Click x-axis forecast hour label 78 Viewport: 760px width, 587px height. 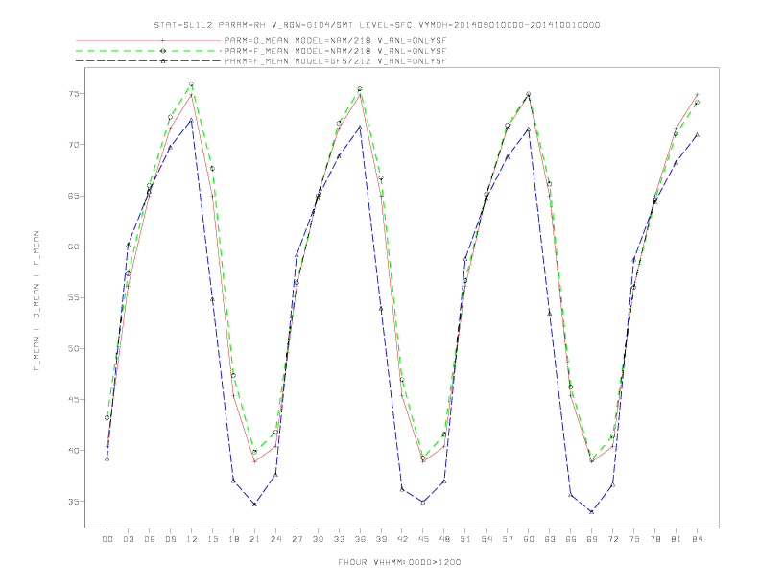(655, 539)
